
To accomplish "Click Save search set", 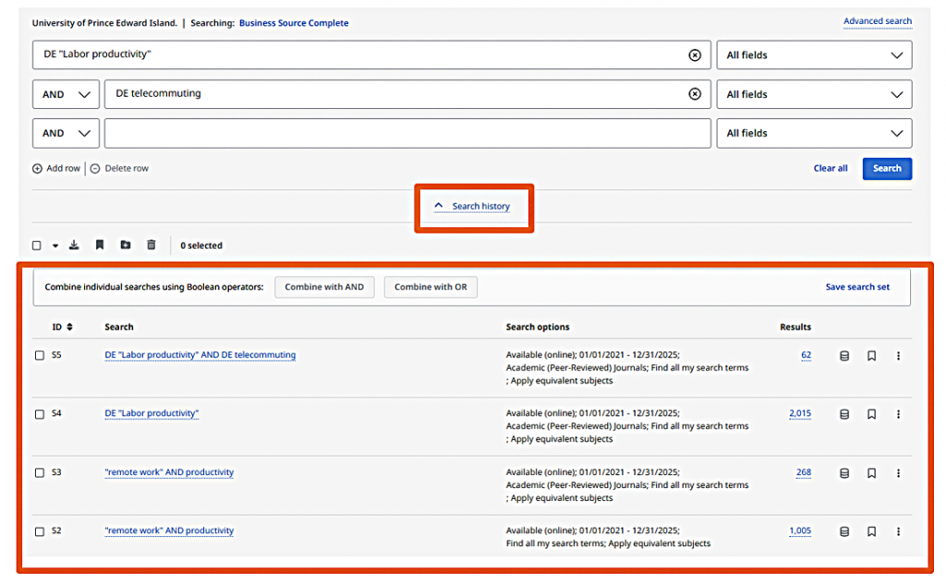I will point(857,287).
